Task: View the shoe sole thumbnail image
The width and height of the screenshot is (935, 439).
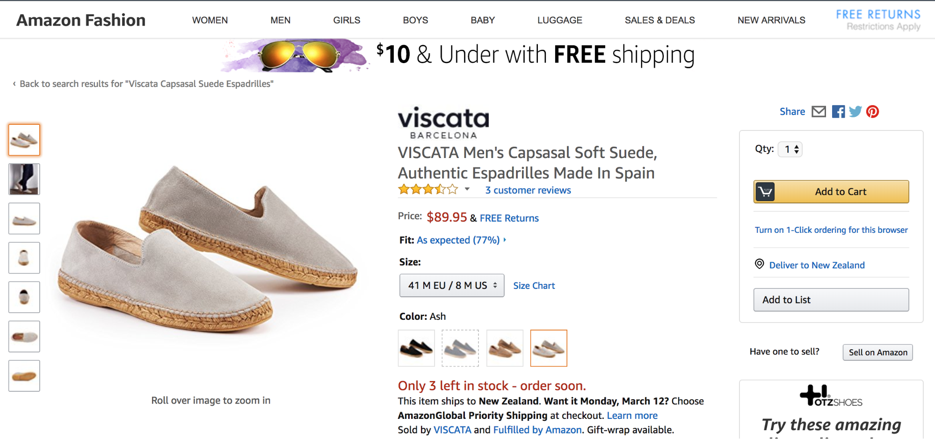Action: (24, 376)
